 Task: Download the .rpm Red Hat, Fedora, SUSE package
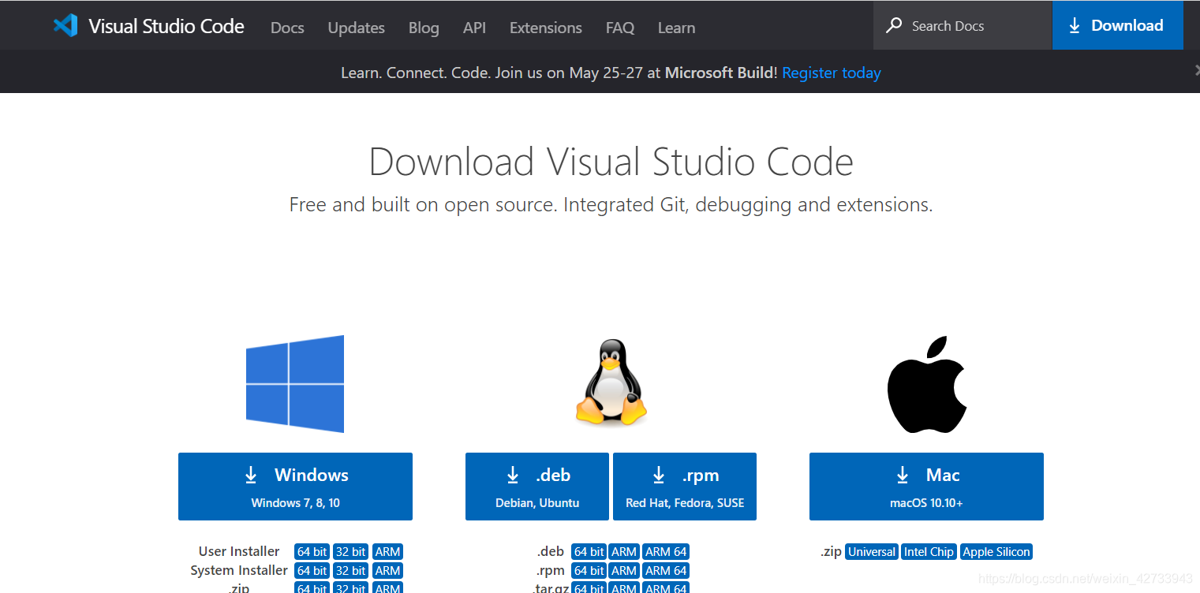click(x=685, y=487)
